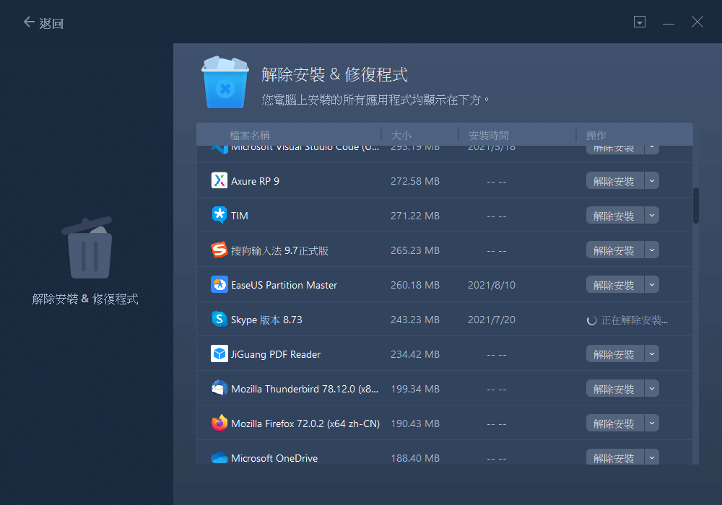Click the EaseUS Partition Master icon
This screenshot has height=505, width=722.
click(x=219, y=284)
